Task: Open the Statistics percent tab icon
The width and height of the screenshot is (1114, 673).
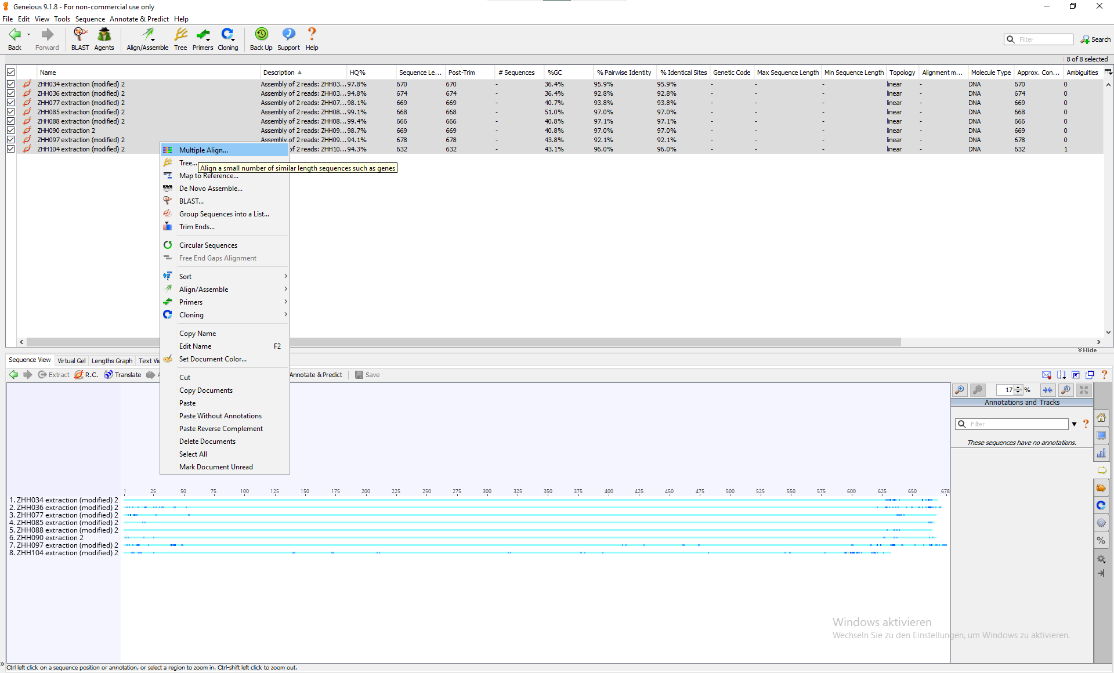Action: tap(1101, 541)
